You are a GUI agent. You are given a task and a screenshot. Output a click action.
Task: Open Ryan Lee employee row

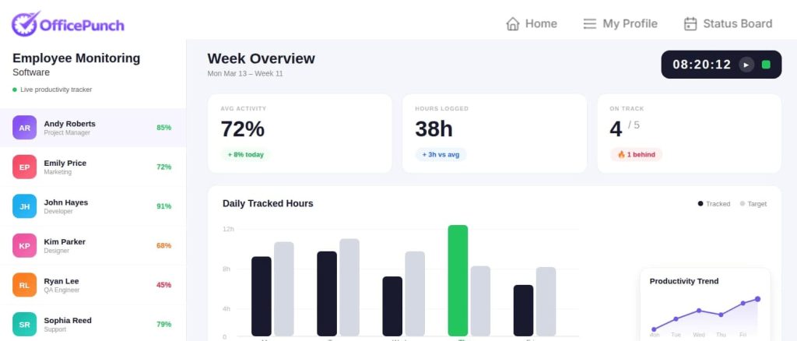tap(93, 285)
